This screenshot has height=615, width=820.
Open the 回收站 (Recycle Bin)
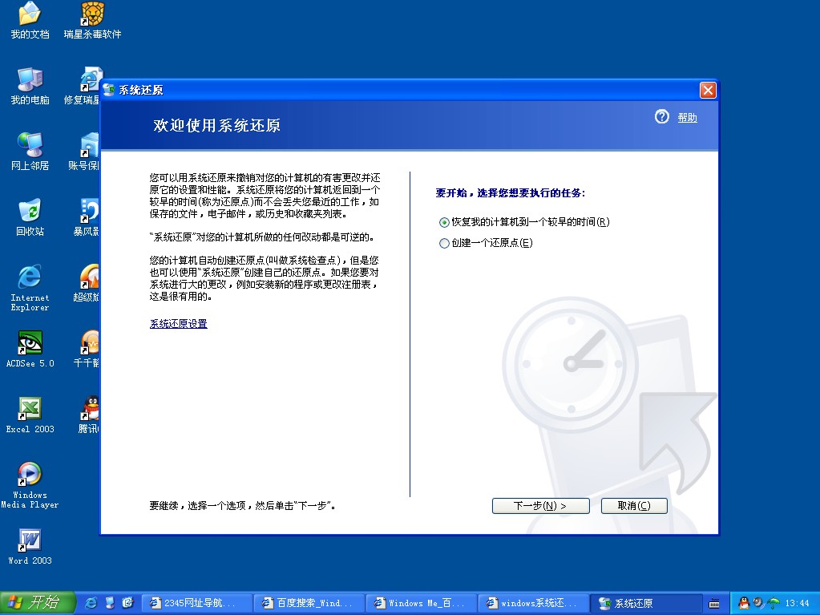coord(29,211)
